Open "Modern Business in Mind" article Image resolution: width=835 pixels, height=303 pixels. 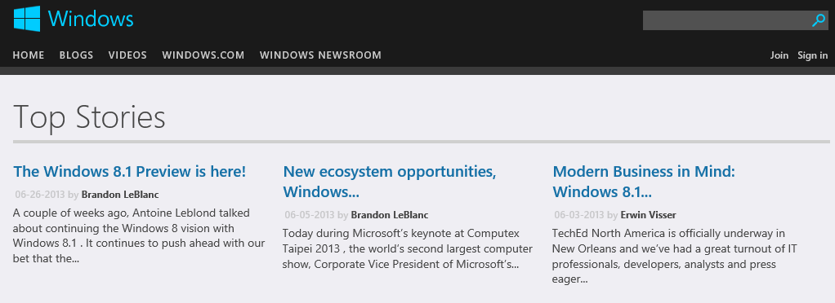pos(644,182)
